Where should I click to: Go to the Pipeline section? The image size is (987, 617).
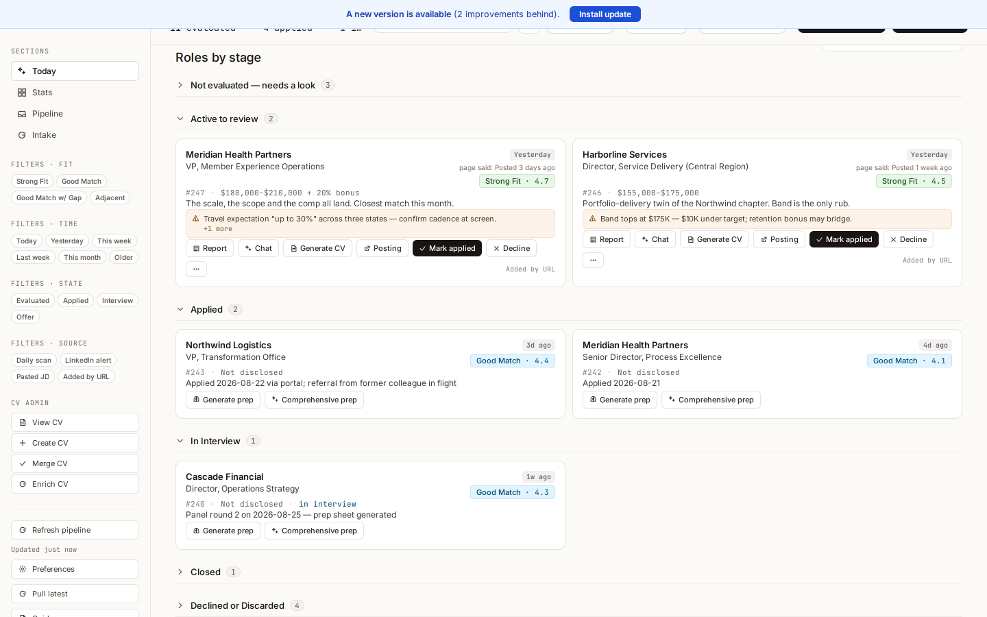[x=75, y=114]
